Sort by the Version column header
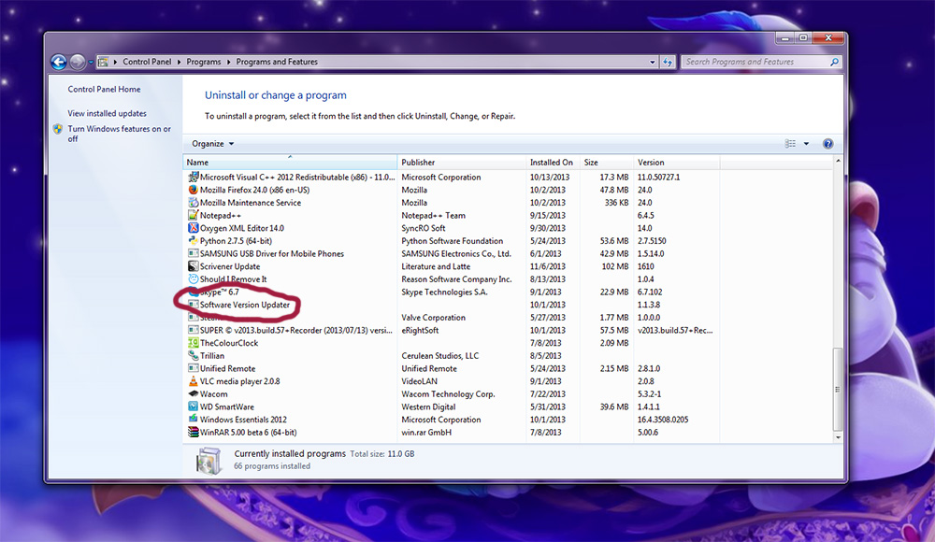Viewport: 935px width, 542px height. pos(676,163)
